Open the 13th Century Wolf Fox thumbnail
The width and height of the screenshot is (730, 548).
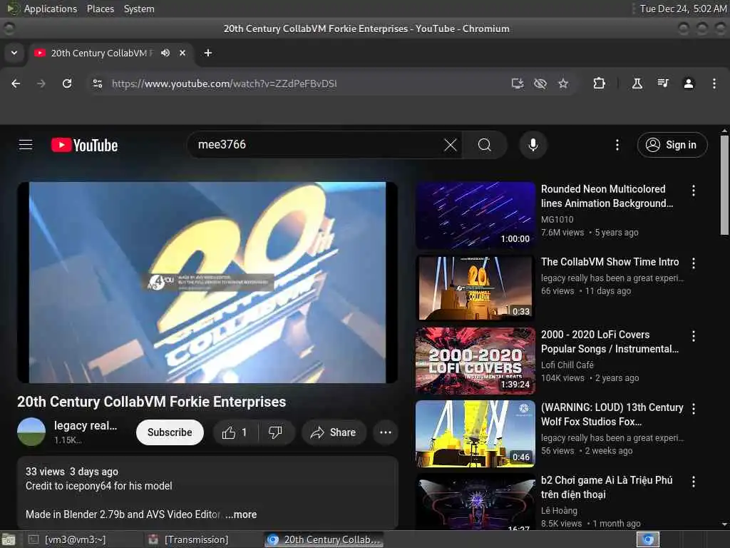[475, 434]
